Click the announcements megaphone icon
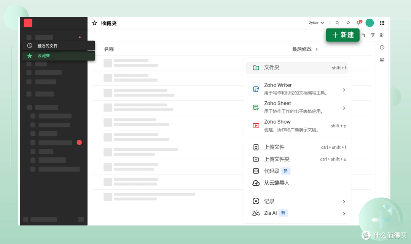The width and height of the screenshot is (411, 244). (348, 23)
